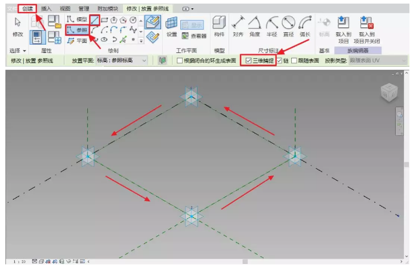Choose the Inscribed Polygon draw tool
The height and width of the screenshot is (267, 413).
click(114, 20)
